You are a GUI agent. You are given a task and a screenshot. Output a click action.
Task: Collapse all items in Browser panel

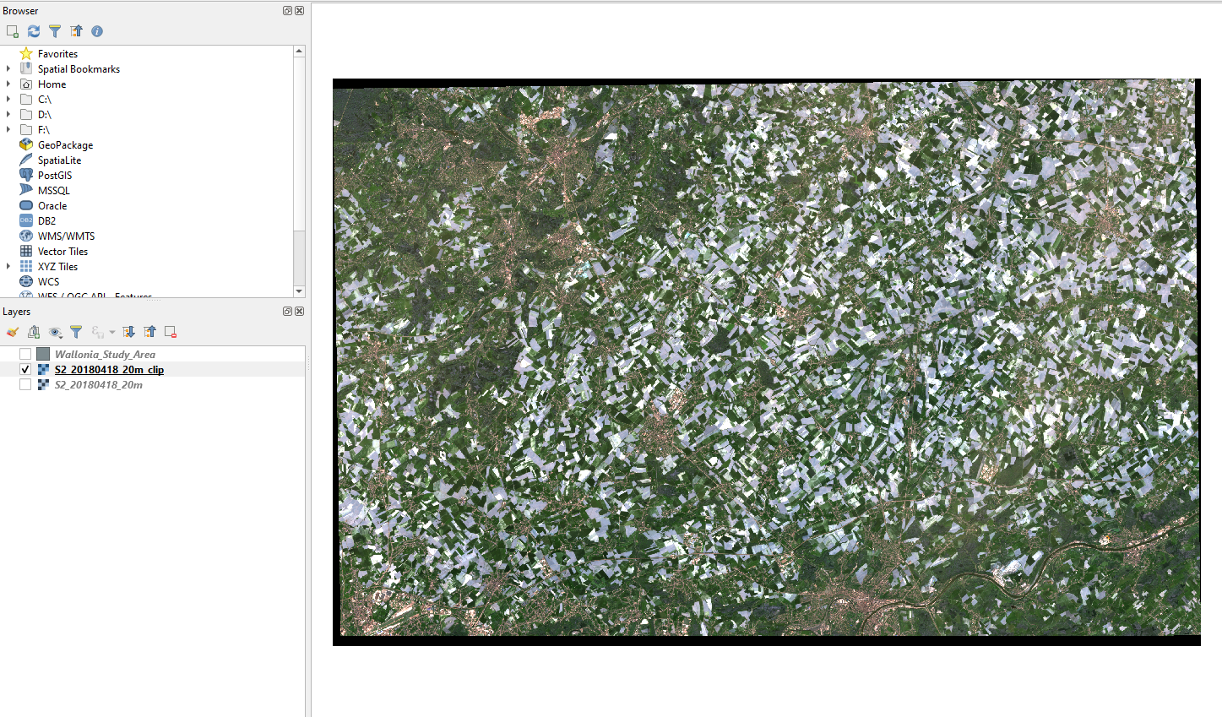pos(77,31)
